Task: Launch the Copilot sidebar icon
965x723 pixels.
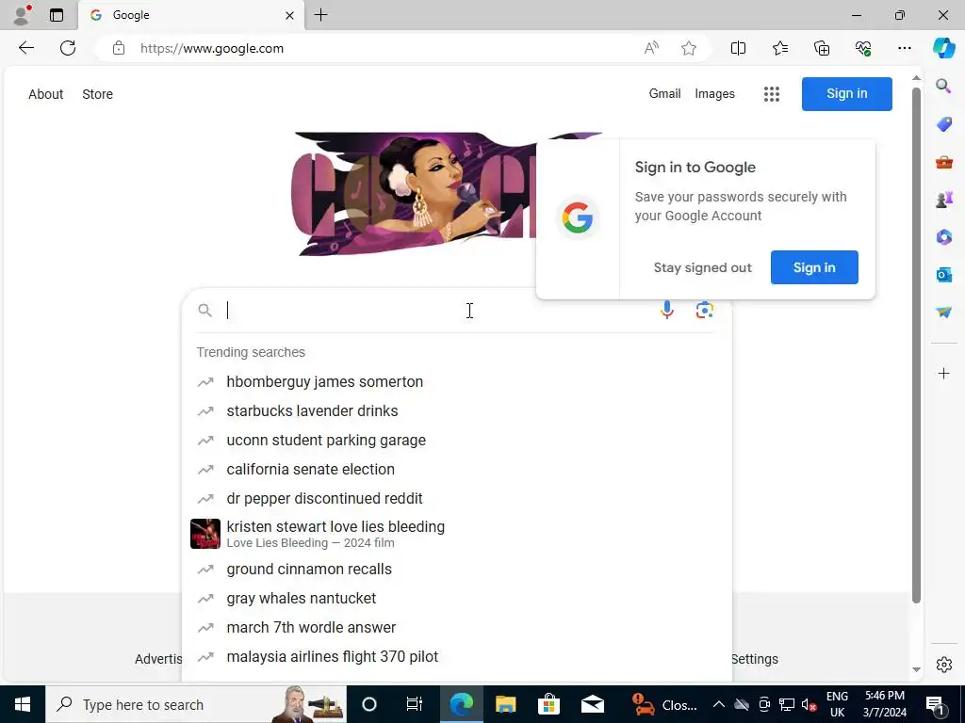Action: pyautogui.click(x=944, y=48)
